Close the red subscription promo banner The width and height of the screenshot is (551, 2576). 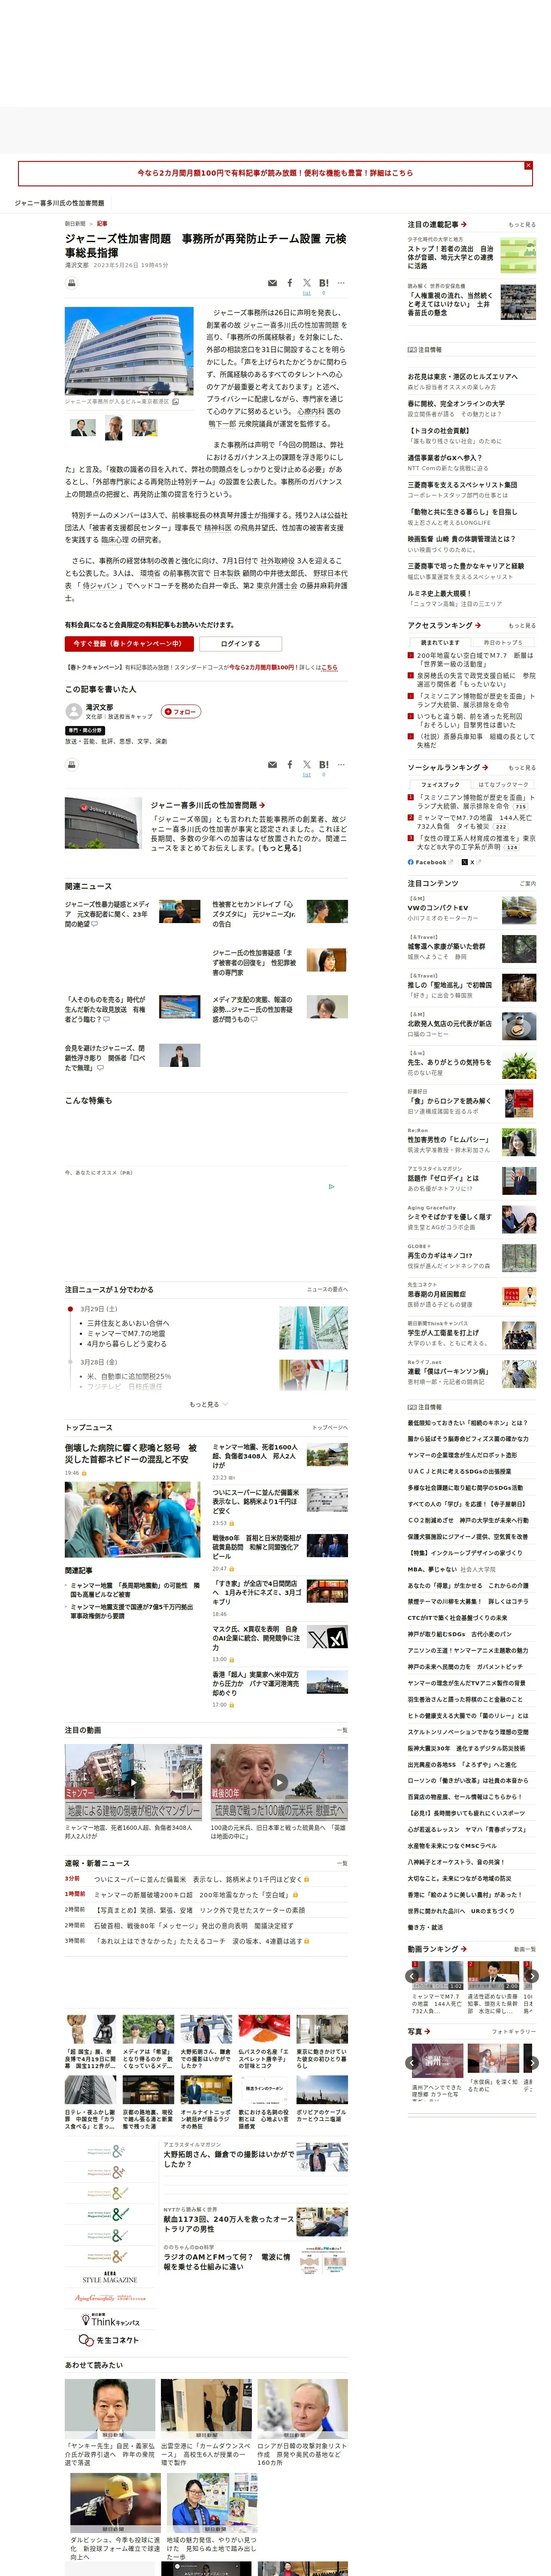(x=528, y=165)
